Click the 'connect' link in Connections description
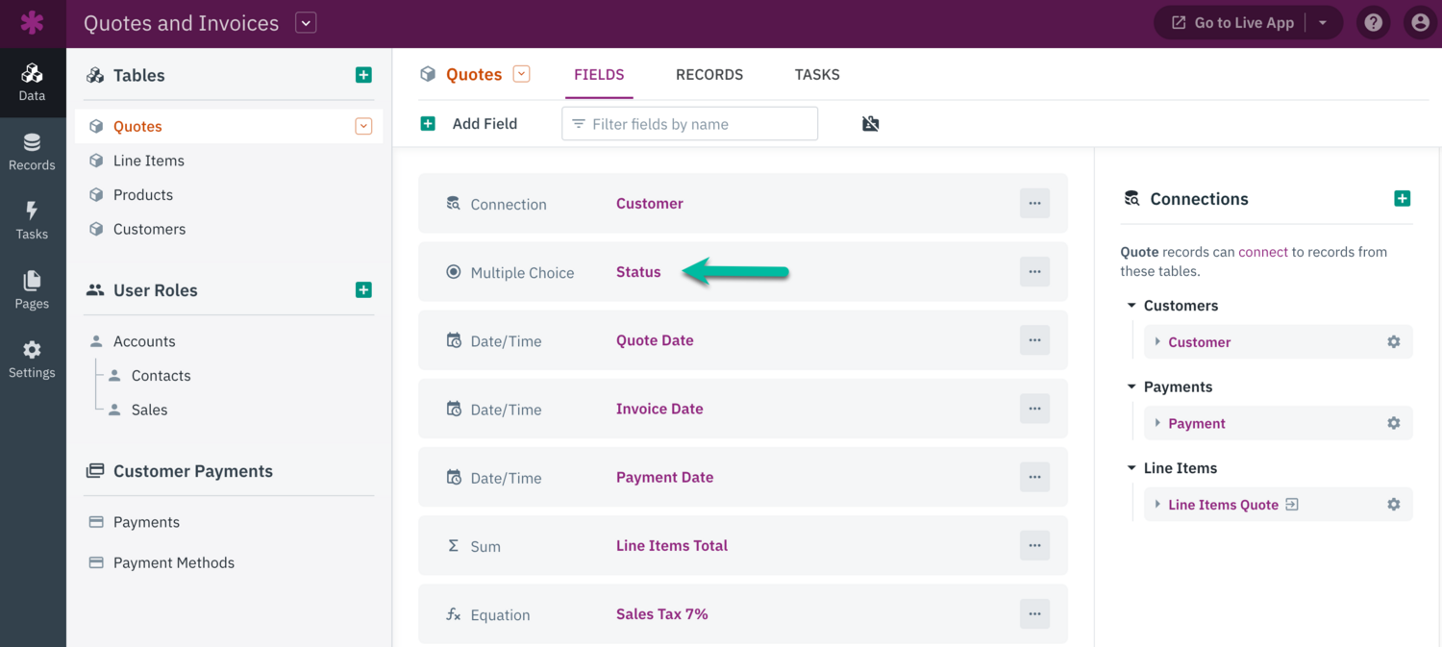 pyautogui.click(x=1262, y=252)
